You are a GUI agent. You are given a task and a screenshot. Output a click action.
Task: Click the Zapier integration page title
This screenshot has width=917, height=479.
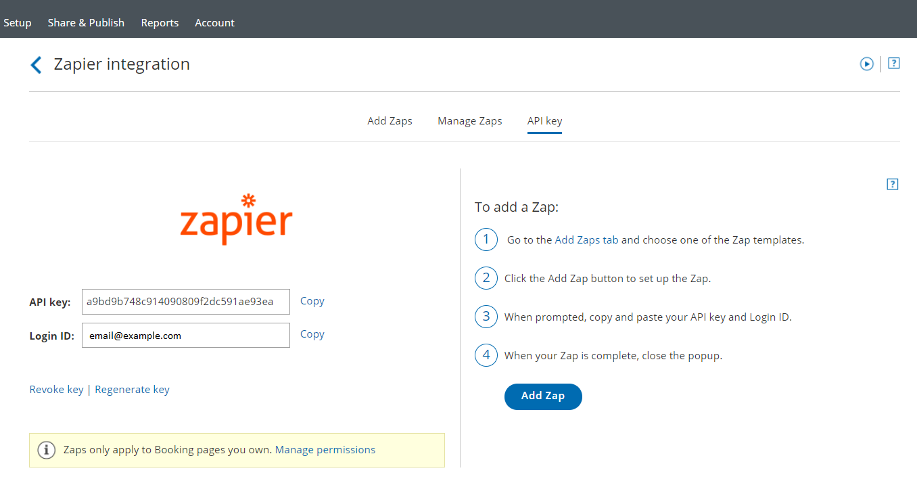click(122, 64)
